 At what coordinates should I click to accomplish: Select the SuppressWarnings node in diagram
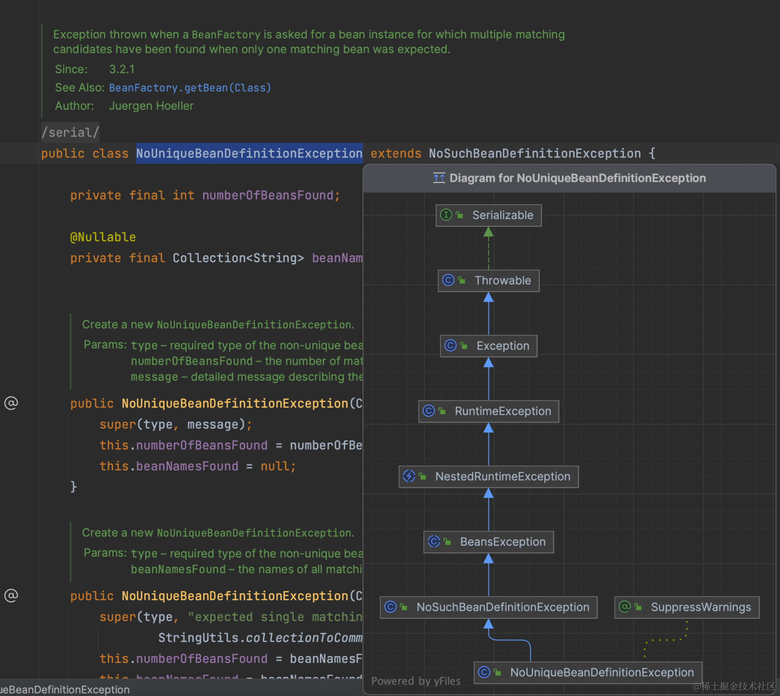click(687, 608)
